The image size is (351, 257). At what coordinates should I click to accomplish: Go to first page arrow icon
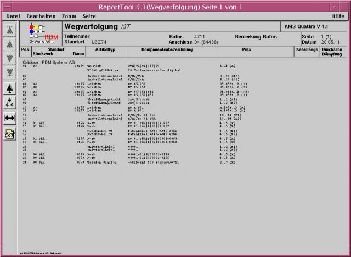[10, 30]
